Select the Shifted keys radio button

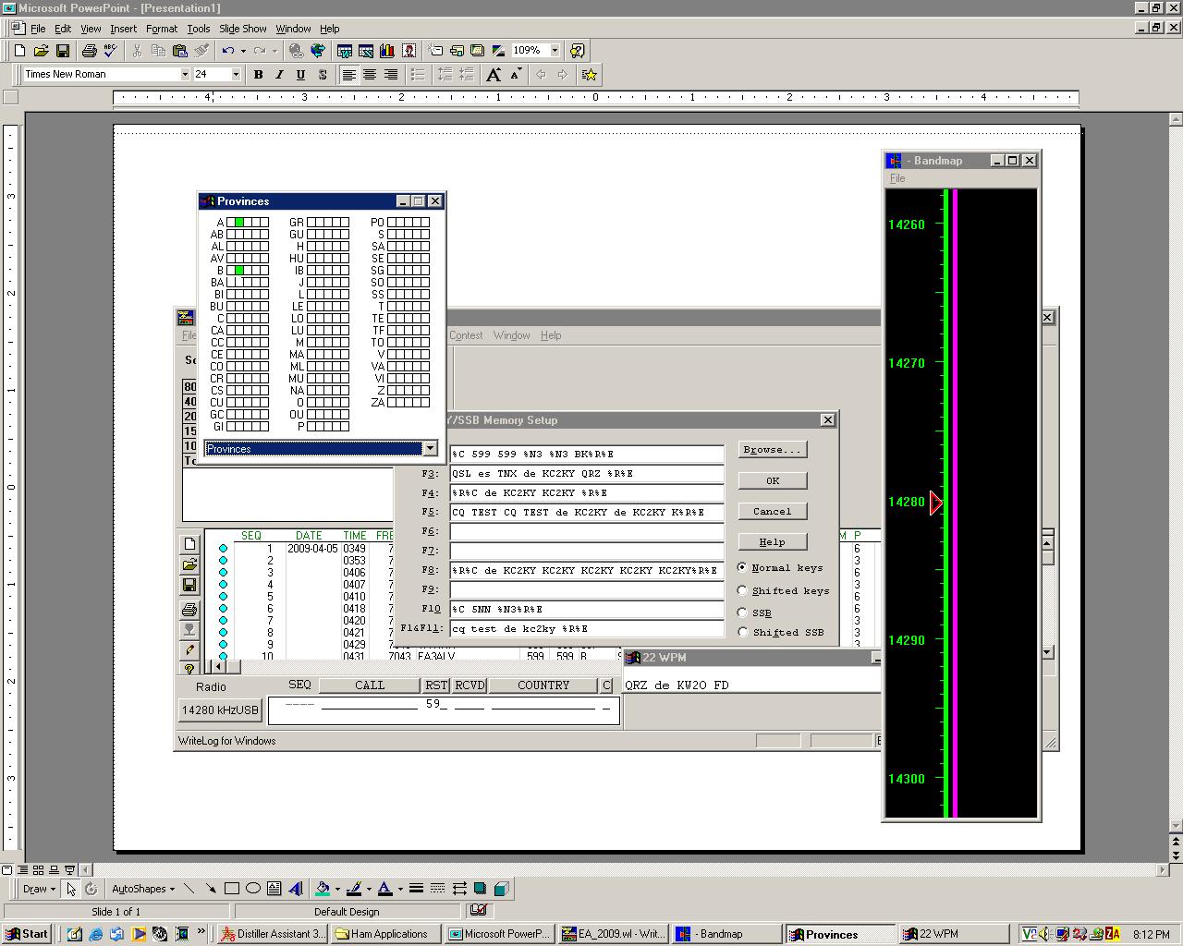coord(743,591)
